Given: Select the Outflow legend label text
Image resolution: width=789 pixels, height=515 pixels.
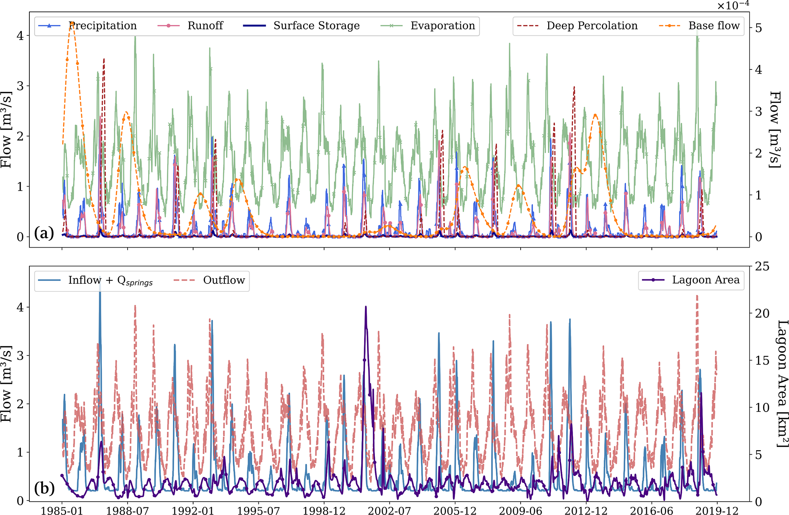Looking at the screenshot, I should pyautogui.click(x=224, y=280).
